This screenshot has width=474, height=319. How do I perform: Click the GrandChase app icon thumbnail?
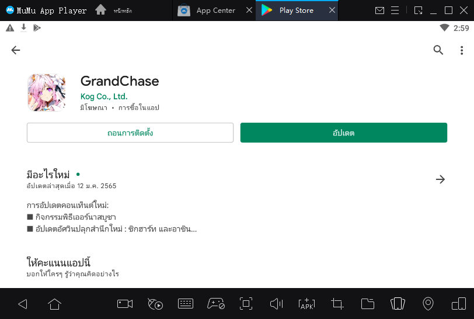click(x=46, y=93)
